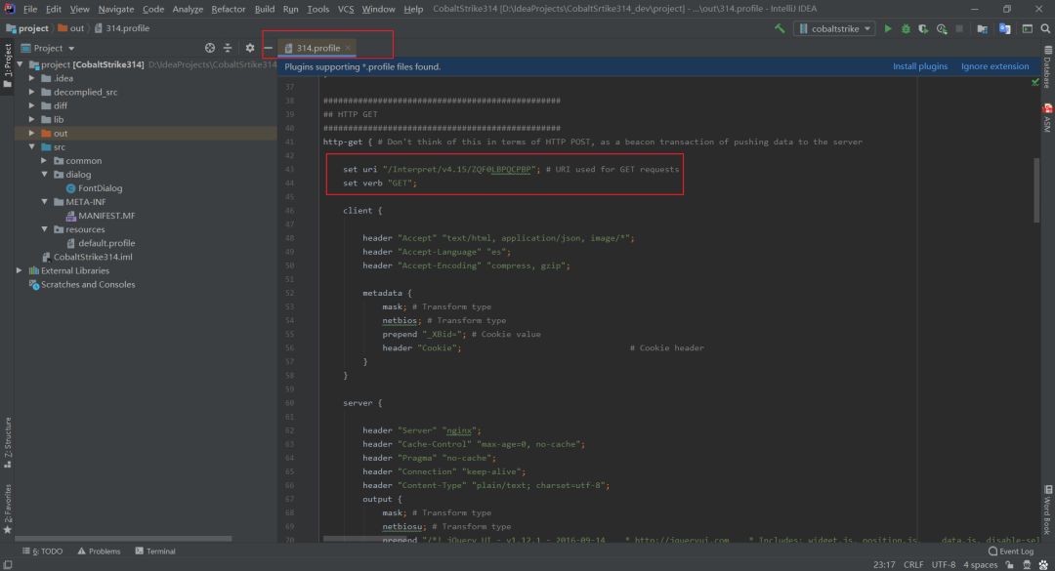The width and height of the screenshot is (1055, 571).
Task: Expand the out folder
Action: [x=31, y=133]
